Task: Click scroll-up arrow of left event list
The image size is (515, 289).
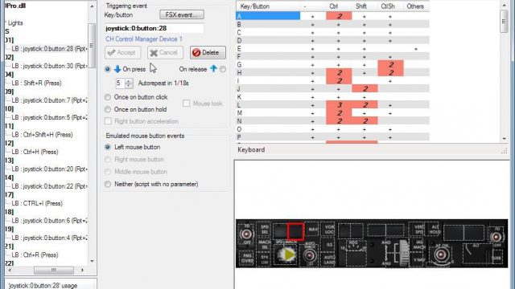Action: (x=92, y=6)
